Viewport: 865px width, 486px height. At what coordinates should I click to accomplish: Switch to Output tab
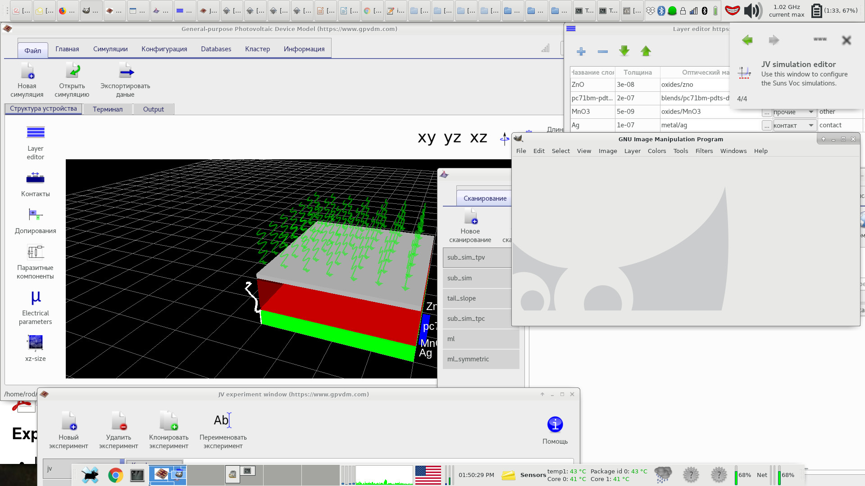click(x=154, y=109)
